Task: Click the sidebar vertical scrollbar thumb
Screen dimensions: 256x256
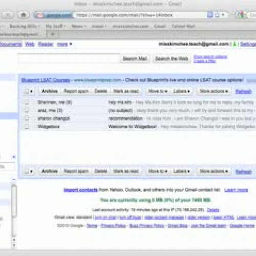Action: coord(14,201)
